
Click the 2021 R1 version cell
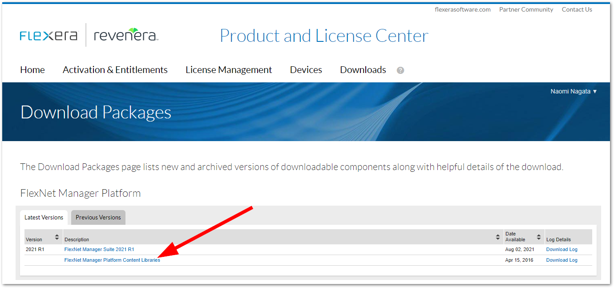(x=35, y=250)
